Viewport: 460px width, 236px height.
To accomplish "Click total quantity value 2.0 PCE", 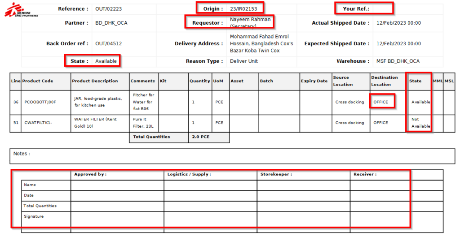I will [x=201, y=137].
